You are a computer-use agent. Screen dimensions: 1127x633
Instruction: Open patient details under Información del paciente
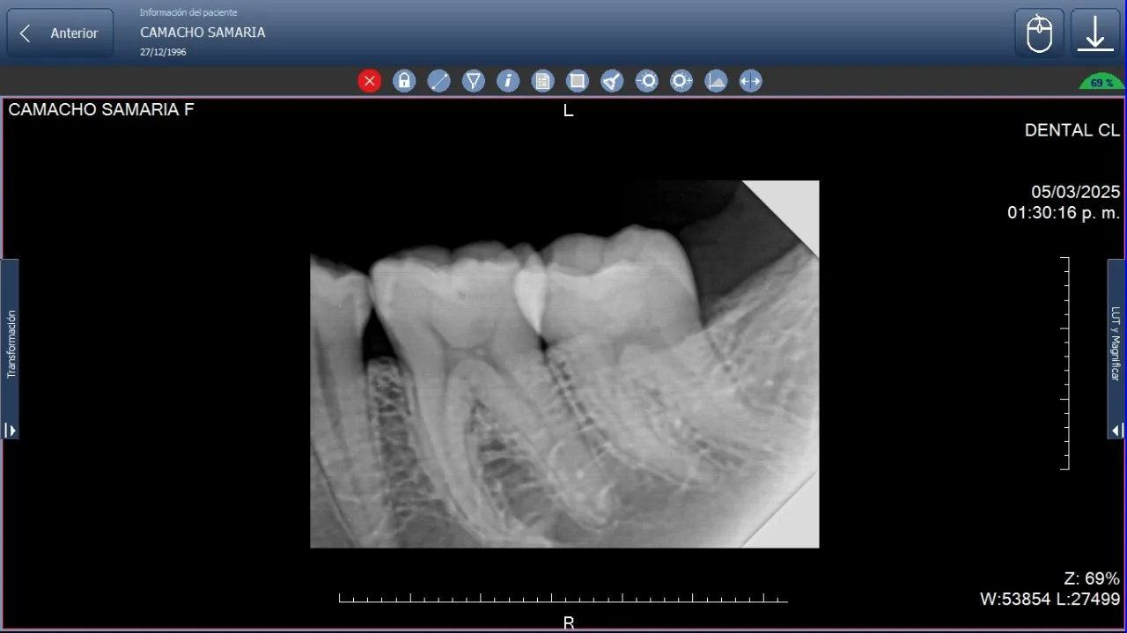pos(188,12)
